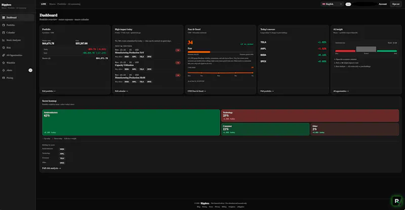This screenshot has width=405, height=210.
Task: Click the Terms link in the footer
Action: (x=211, y=206)
